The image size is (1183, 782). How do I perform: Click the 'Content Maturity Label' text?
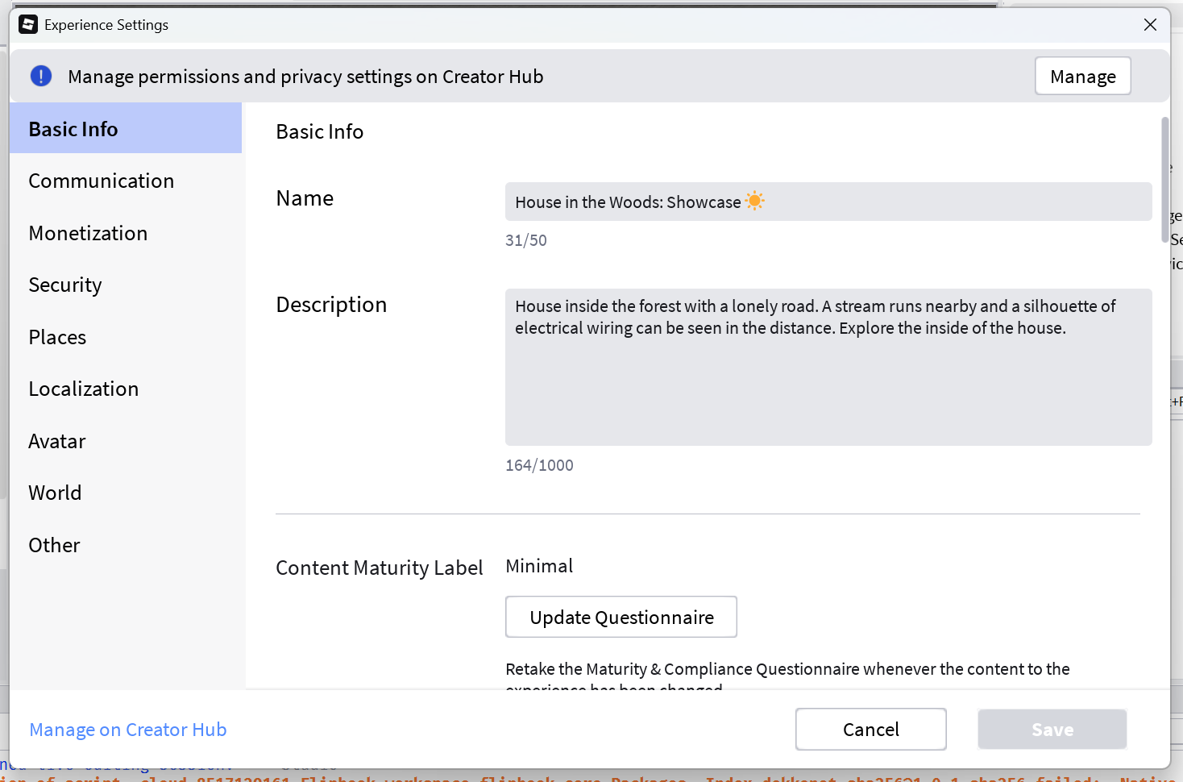380,568
